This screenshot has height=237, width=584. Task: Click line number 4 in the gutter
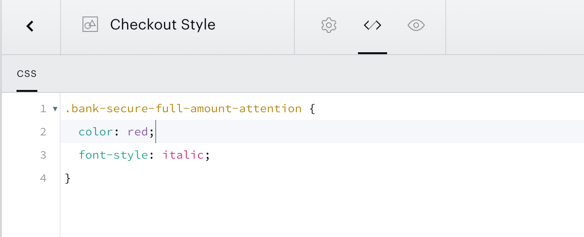43,178
